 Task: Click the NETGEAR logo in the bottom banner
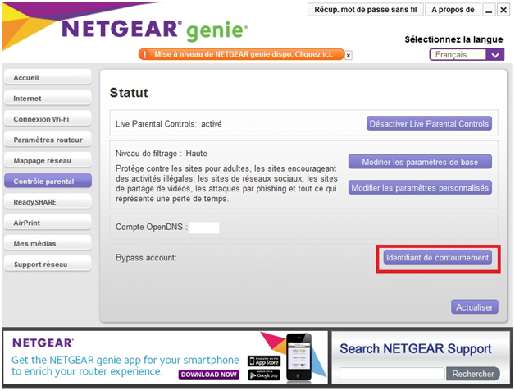(43, 343)
